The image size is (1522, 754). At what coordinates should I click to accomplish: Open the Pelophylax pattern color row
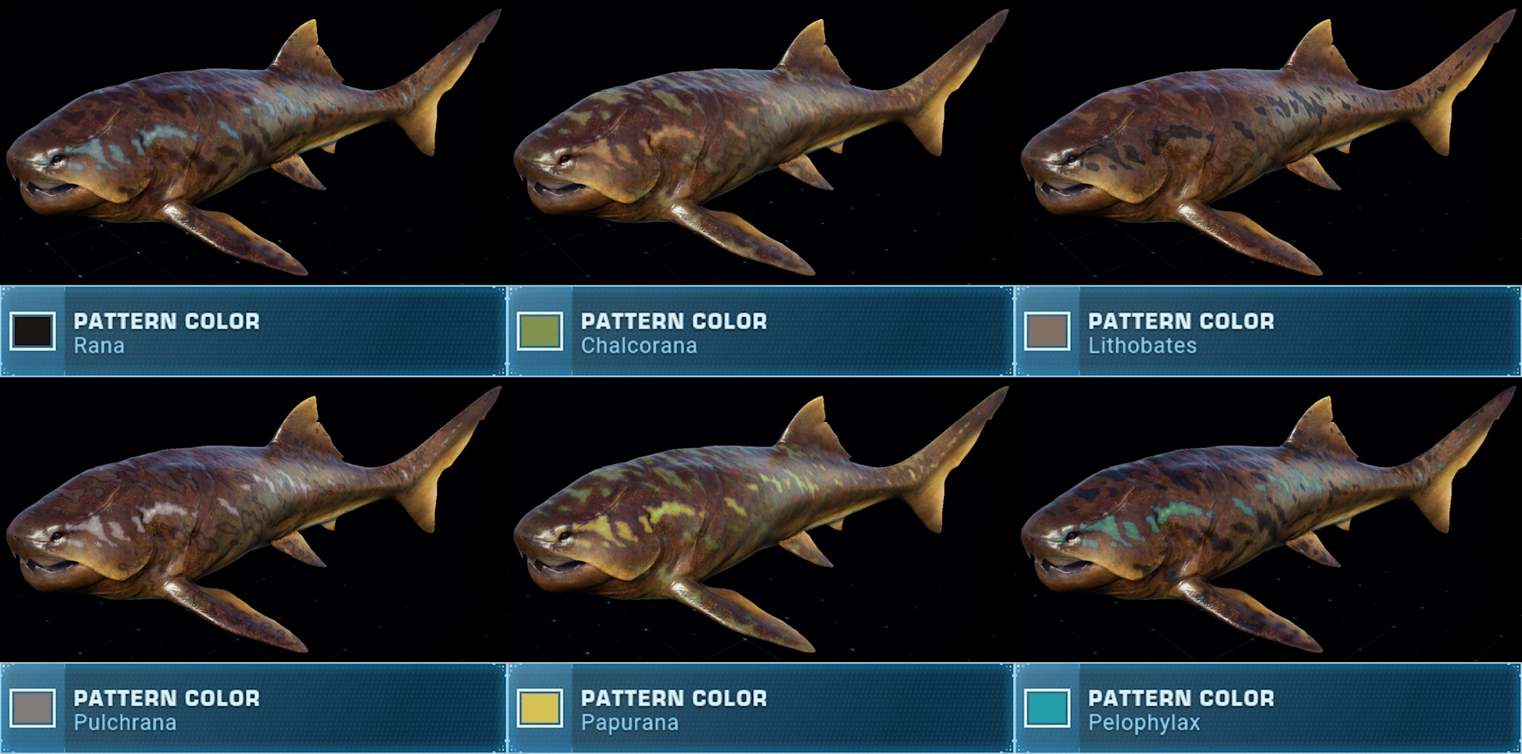pos(1268,707)
